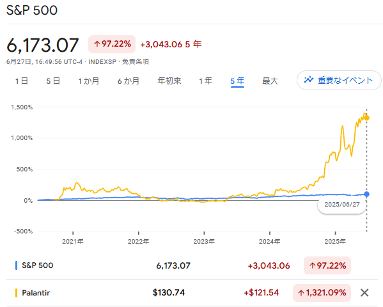383x307 pixels.
Task: Select the 最大 range tab
Action: [270, 81]
